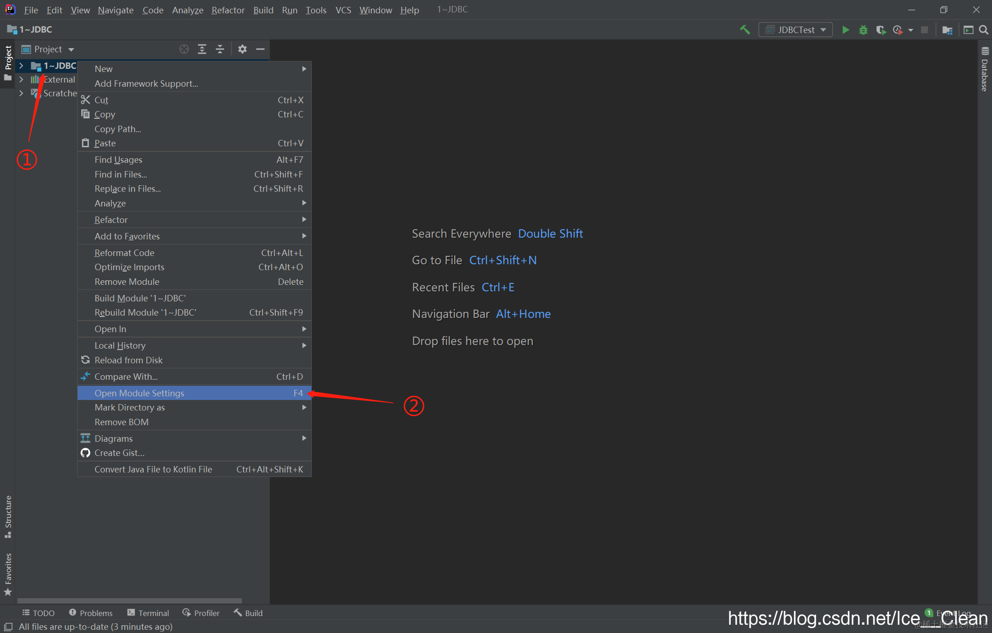Hide the Project tool window
The height and width of the screenshot is (633, 992).
pos(260,49)
